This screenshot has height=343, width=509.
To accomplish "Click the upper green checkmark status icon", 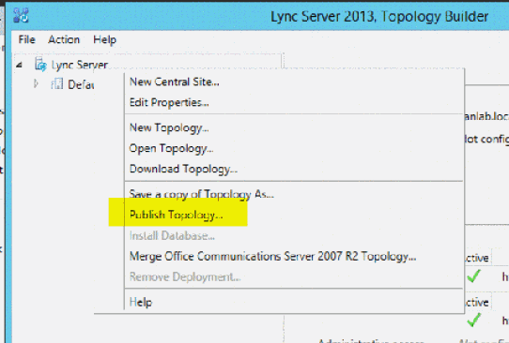I will click(x=473, y=276).
